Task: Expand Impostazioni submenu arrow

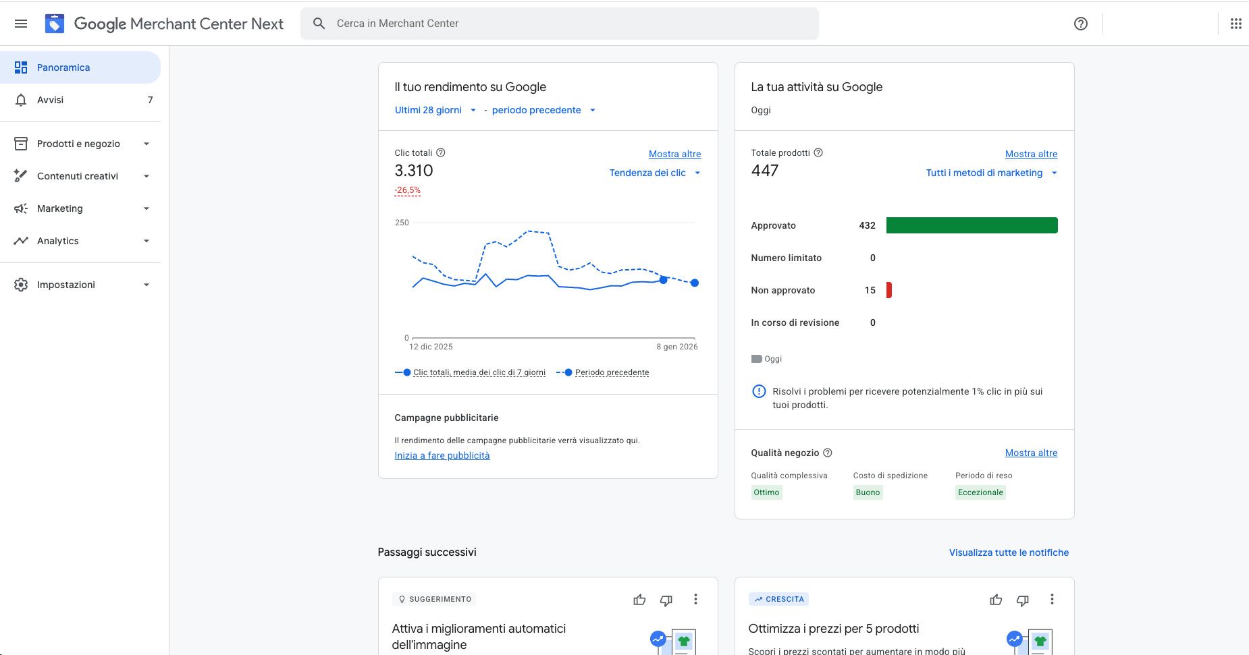Action: pyautogui.click(x=147, y=285)
